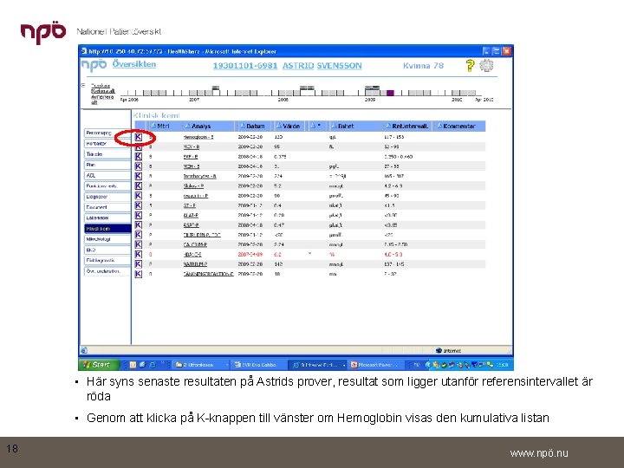This screenshot has width=624, height=468.
Task: Open the Översikten link
Action: tap(134, 64)
